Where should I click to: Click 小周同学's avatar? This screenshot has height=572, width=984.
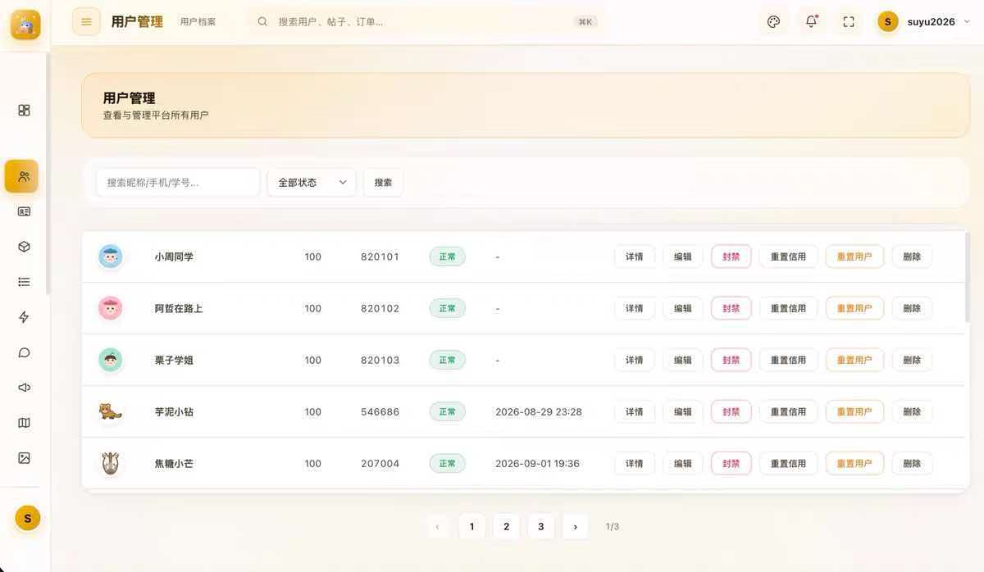click(x=110, y=256)
